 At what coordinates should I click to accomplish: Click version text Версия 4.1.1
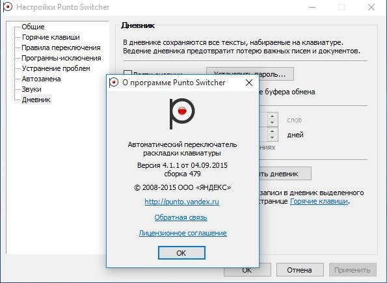click(x=159, y=165)
